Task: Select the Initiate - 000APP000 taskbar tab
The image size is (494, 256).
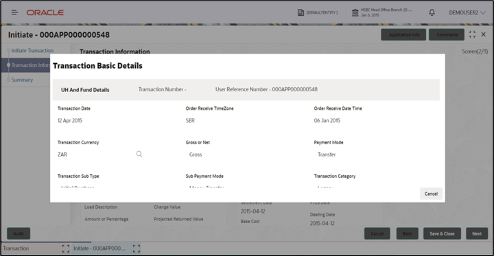Action: (x=100, y=248)
